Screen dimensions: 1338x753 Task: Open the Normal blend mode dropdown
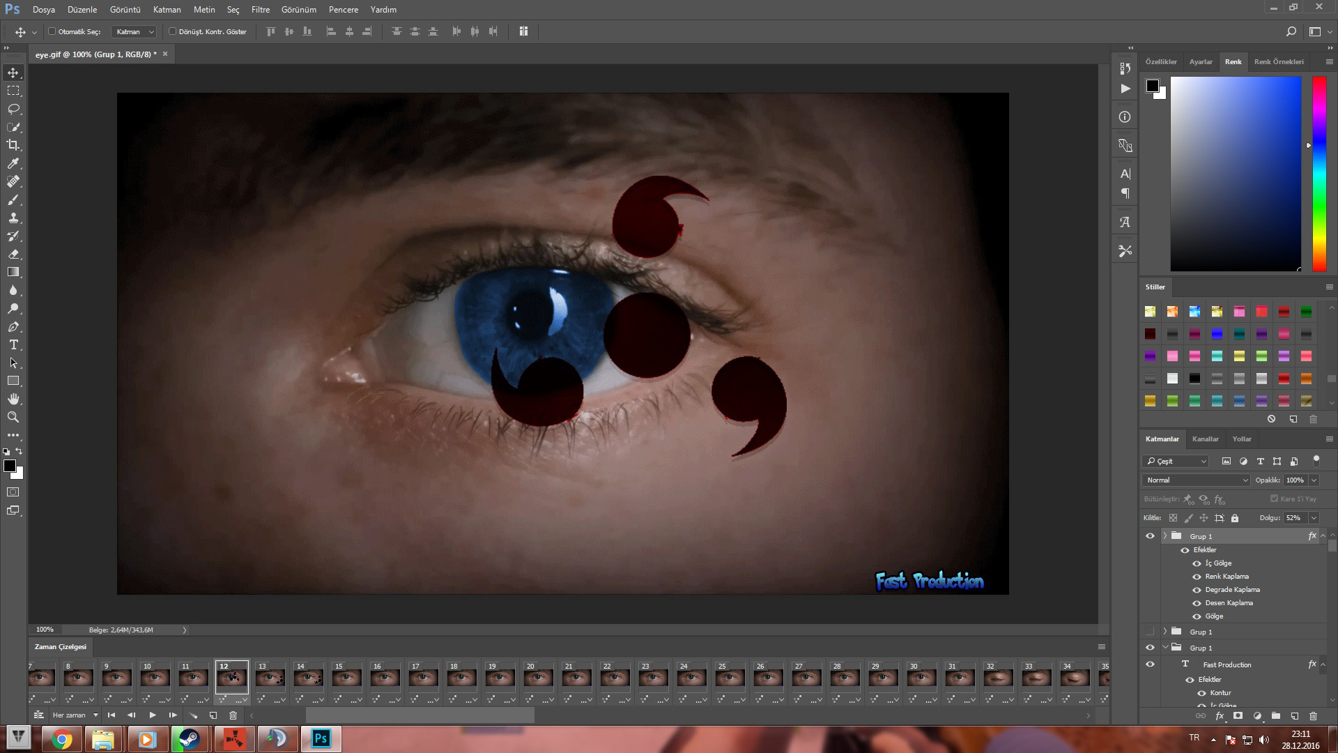pyautogui.click(x=1196, y=480)
